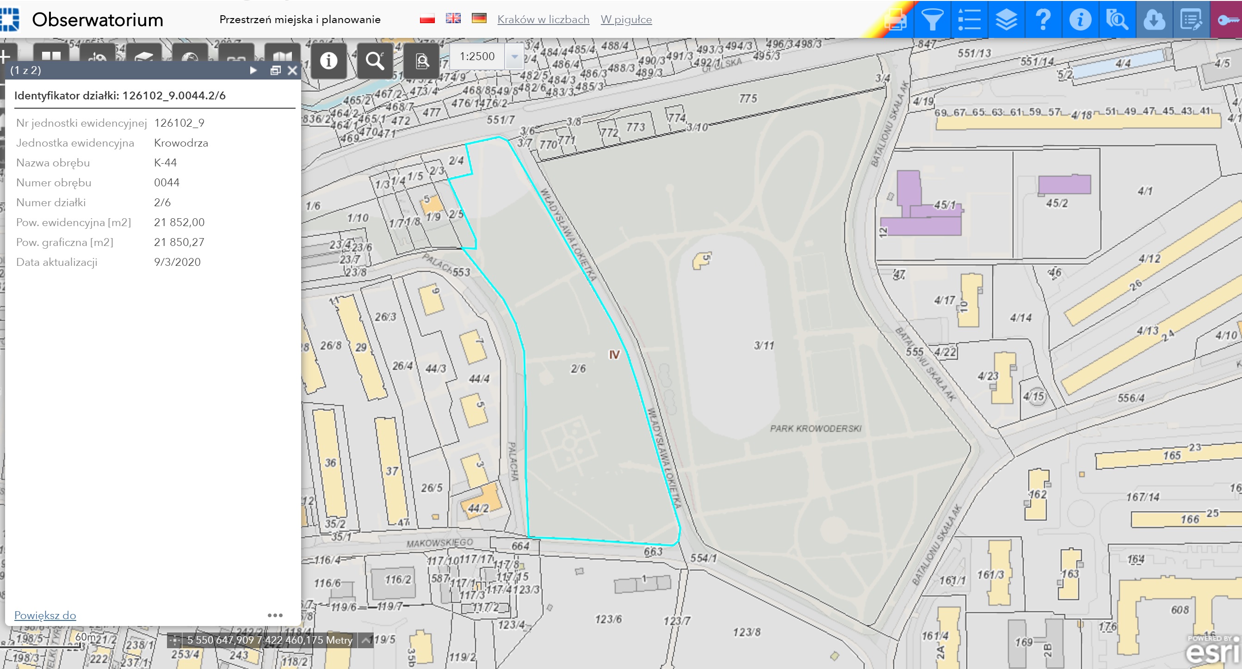Switch language to German flag
This screenshot has width=1242, height=669.
(479, 19)
